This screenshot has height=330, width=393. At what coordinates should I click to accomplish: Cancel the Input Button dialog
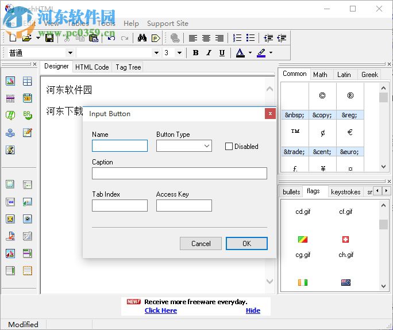(201, 244)
